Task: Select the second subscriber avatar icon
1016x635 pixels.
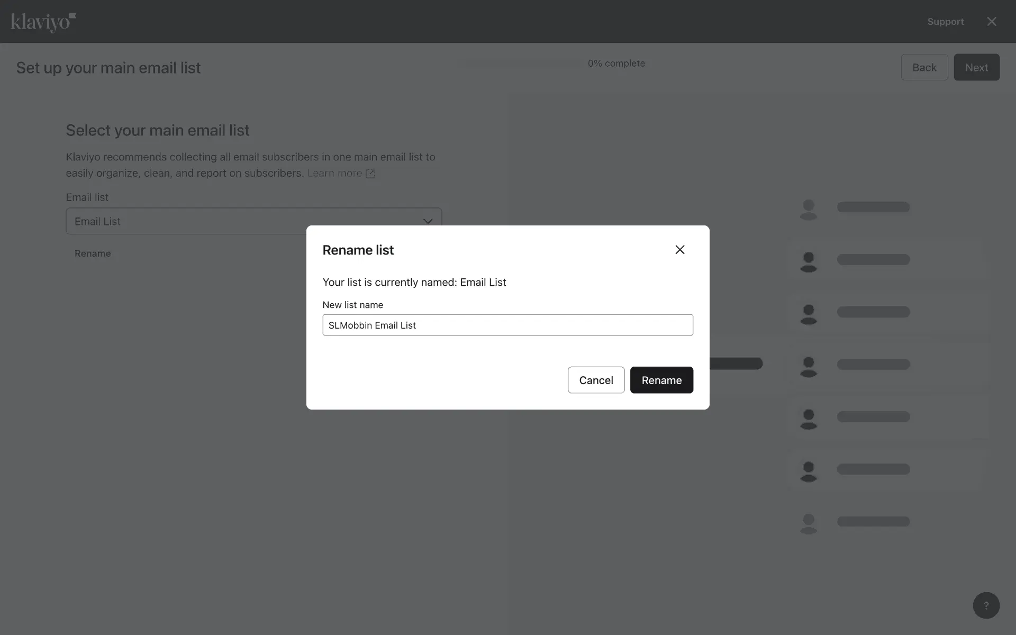Action: click(808, 261)
